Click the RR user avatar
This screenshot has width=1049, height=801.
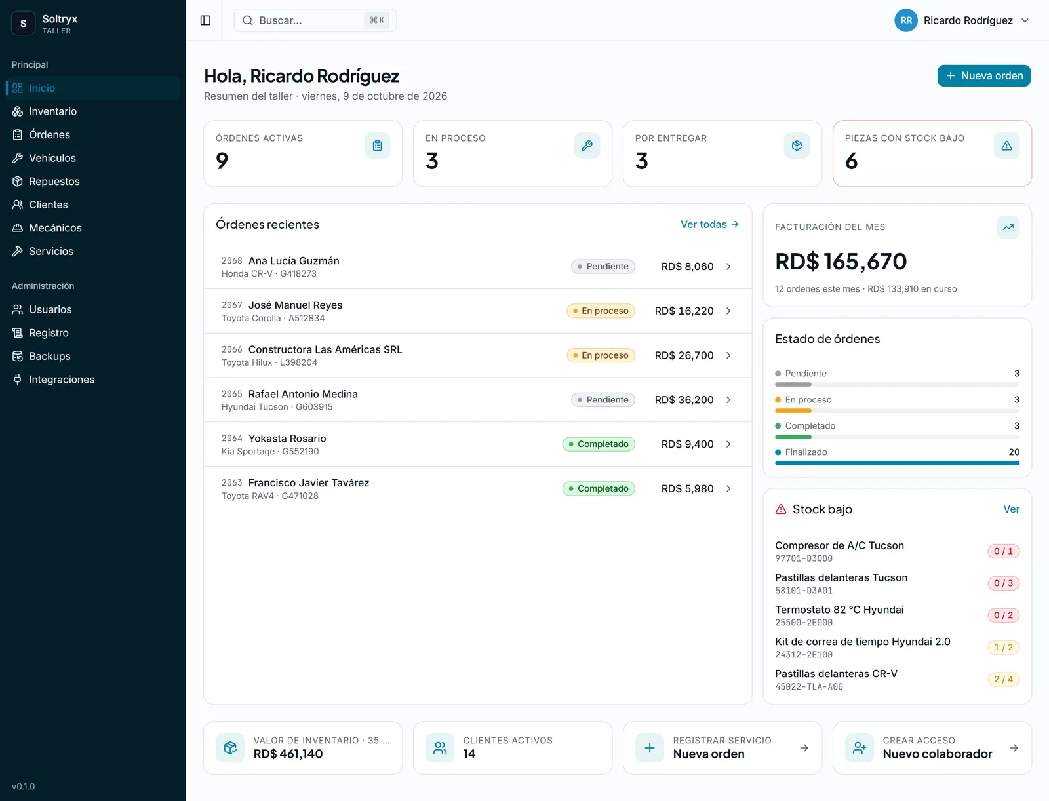click(905, 20)
